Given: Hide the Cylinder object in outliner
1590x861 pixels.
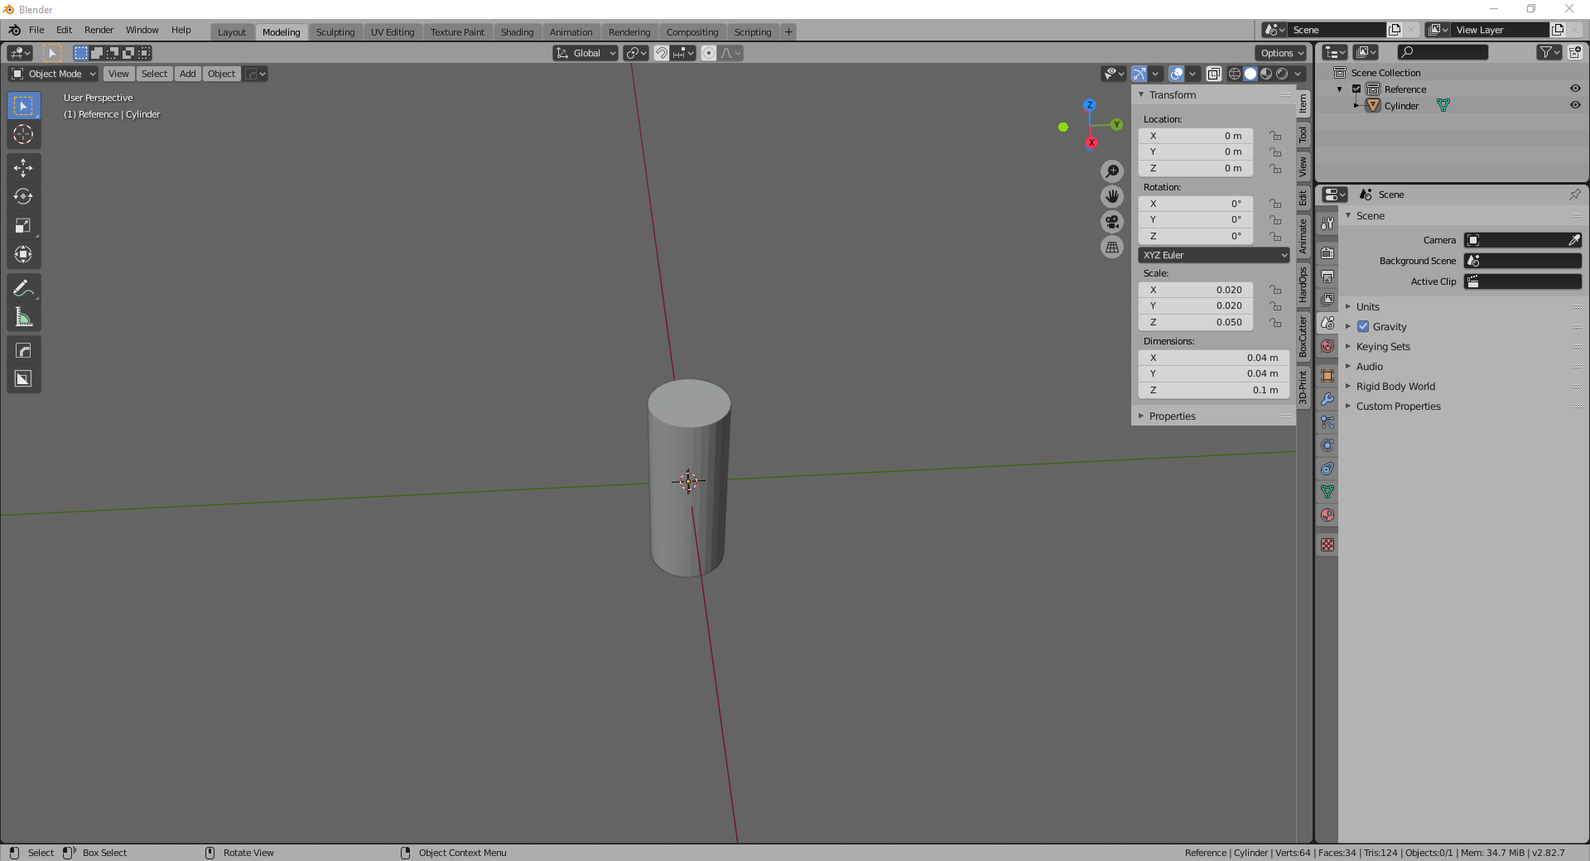Looking at the screenshot, I should click(1575, 106).
